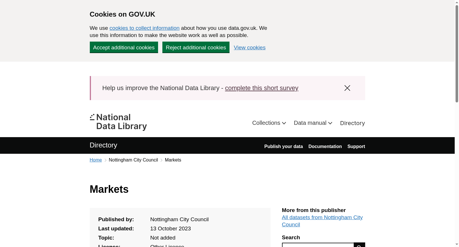Screen dimensions: 459x247
Task: Open the National Data Library logo homepage
Action: [x=118, y=122]
